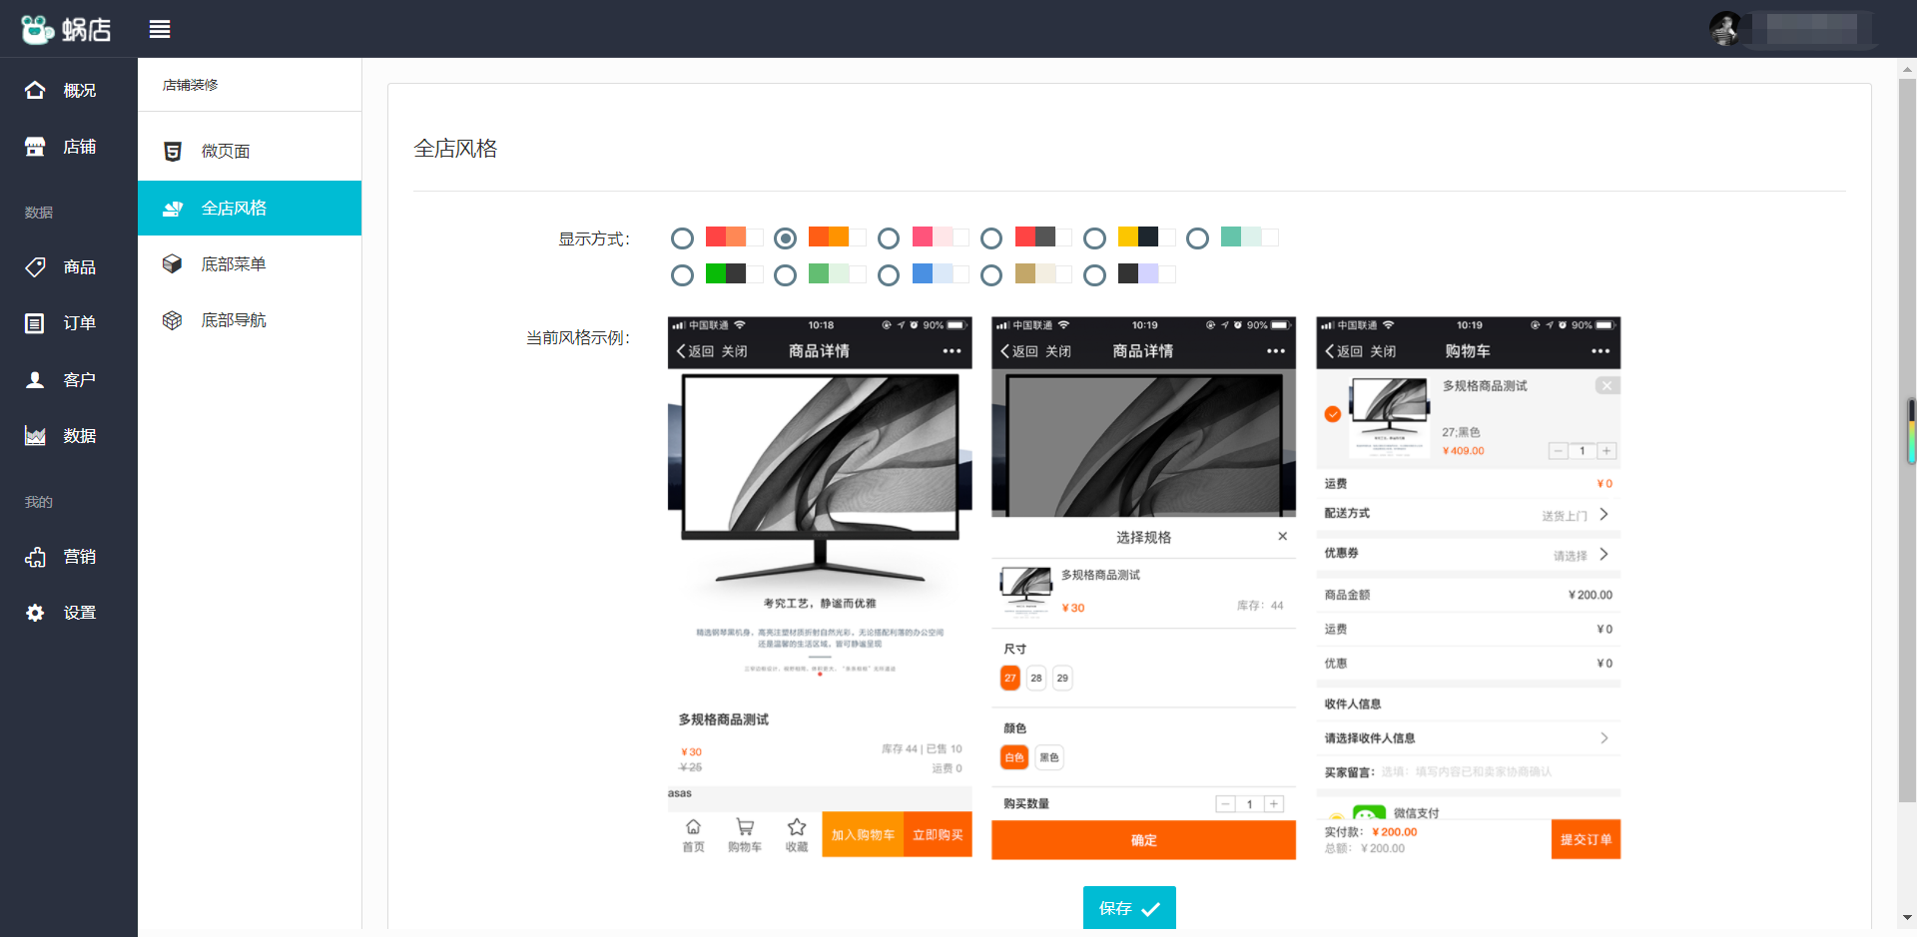Choose the blue color theme radio

(889, 274)
